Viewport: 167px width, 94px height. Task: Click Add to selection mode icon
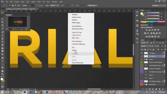(13, 5)
